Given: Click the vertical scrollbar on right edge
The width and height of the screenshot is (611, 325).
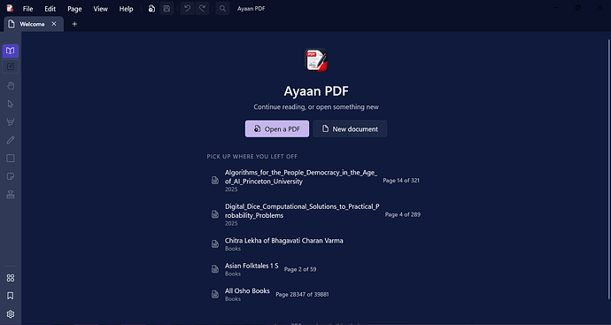Looking at the screenshot, I should [609, 169].
